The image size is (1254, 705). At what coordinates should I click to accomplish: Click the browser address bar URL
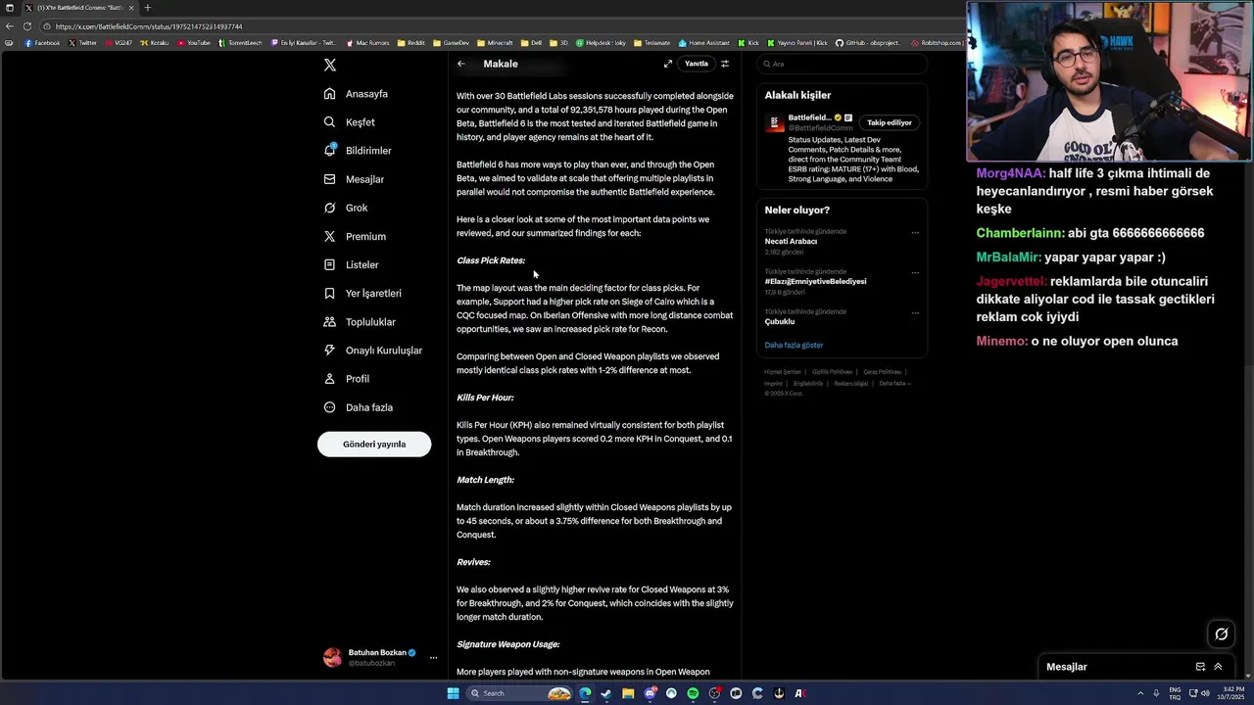pyautogui.click(x=149, y=26)
